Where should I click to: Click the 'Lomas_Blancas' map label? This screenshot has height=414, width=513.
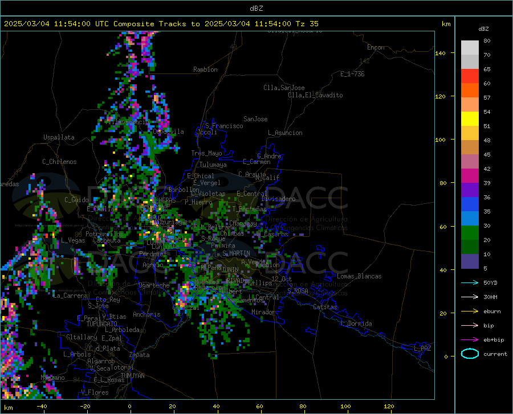coord(359,276)
